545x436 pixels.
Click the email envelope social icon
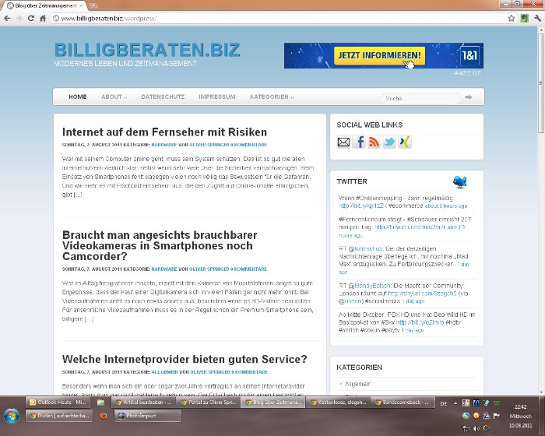click(x=343, y=142)
